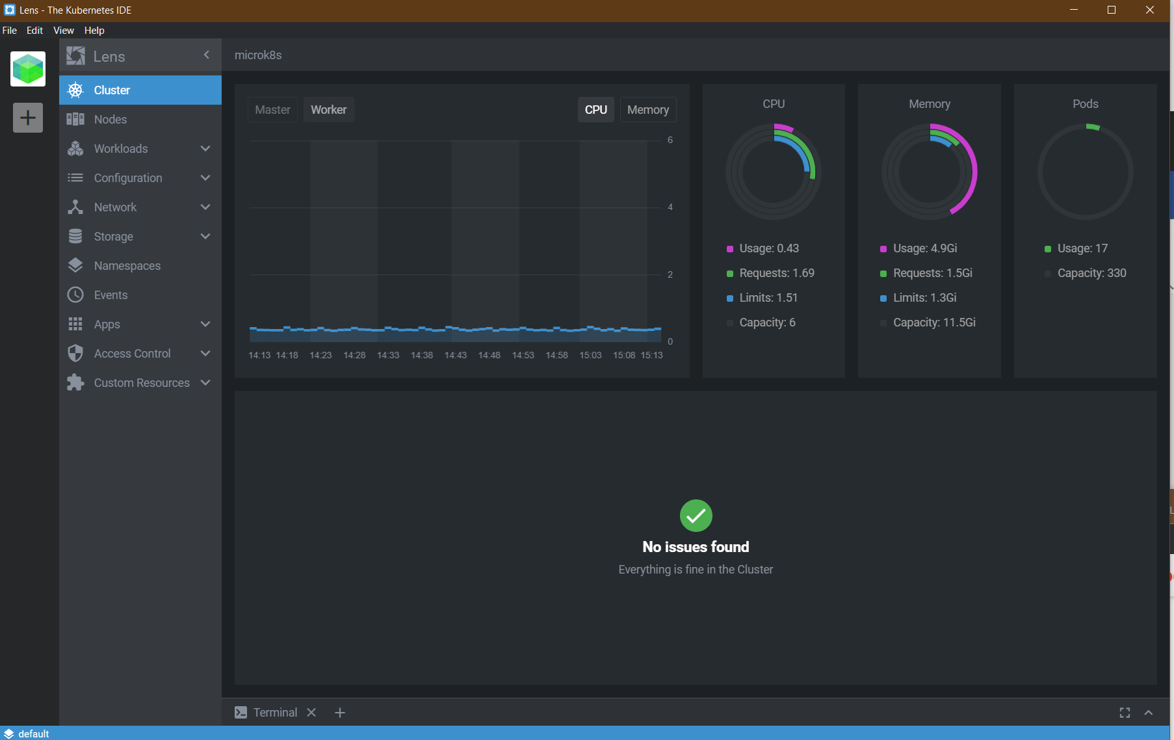This screenshot has width=1174, height=740.
Task: Open Workloads menu label
Action: coord(121,148)
